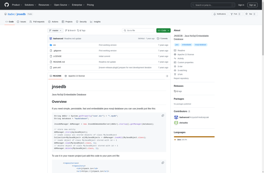Open the 7 Commits history link
264x173 pixels.
[162, 39]
